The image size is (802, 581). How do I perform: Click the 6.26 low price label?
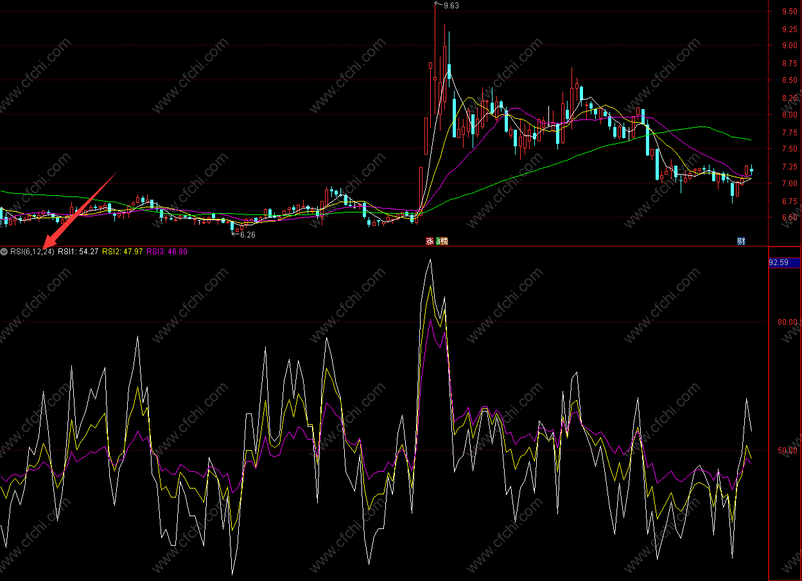[247, 235]
